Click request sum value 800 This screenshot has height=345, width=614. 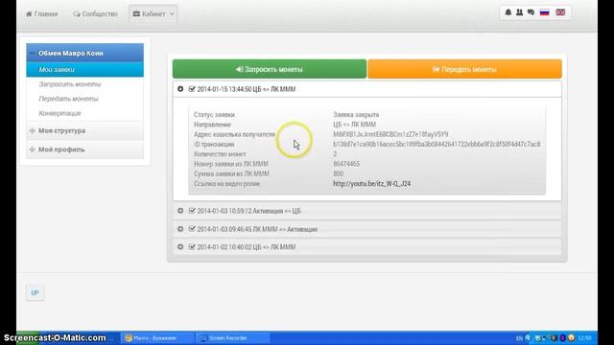click(339, 173)
